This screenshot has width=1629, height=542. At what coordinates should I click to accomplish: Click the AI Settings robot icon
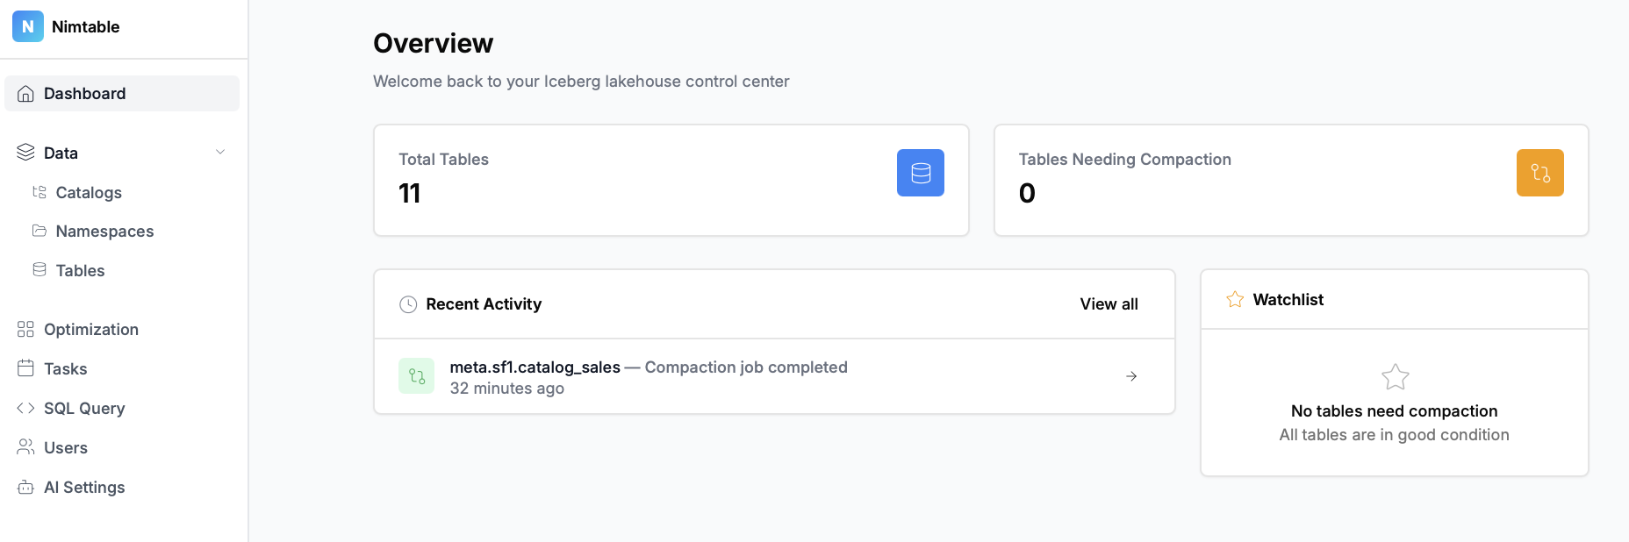25,488
